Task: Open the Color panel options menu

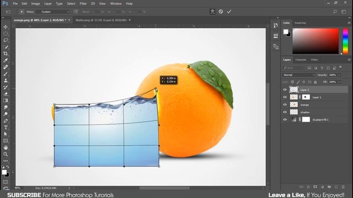Action: [349, 23]
